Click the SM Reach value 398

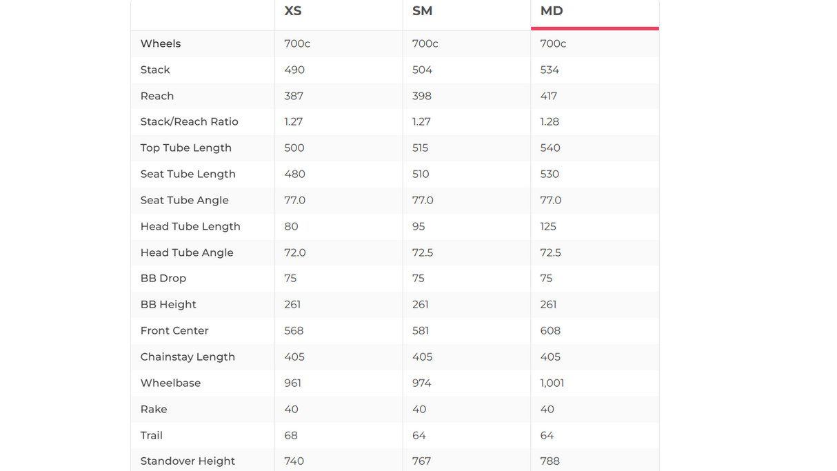(422, 96)
